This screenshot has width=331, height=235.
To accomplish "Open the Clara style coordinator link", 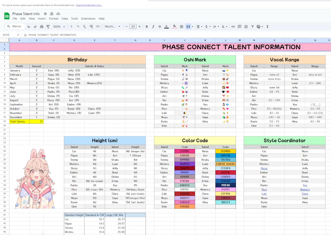I will pos(305,194).
